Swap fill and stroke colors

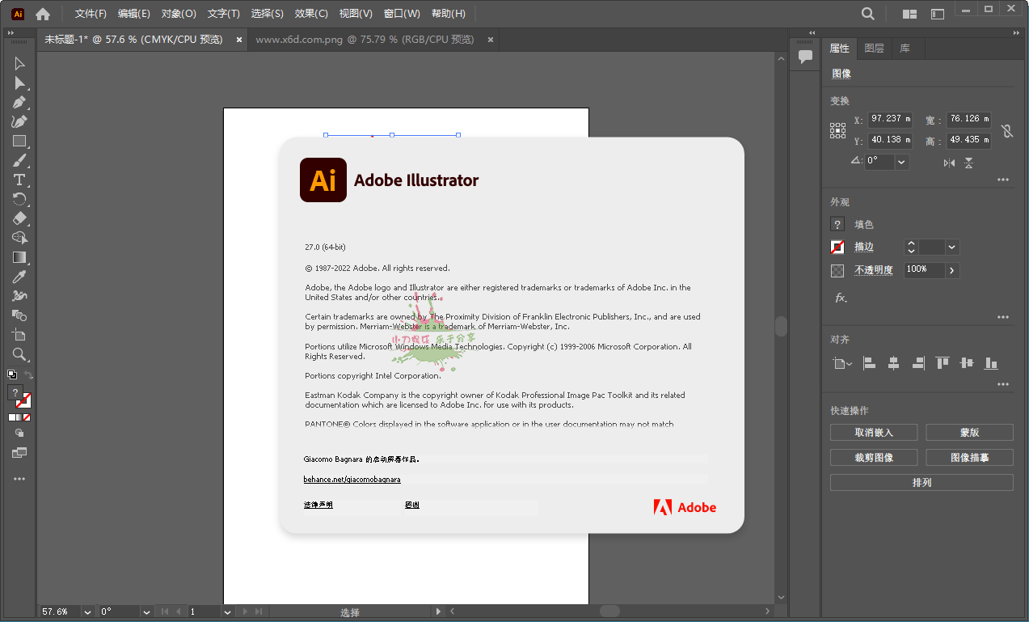point(29,375)
